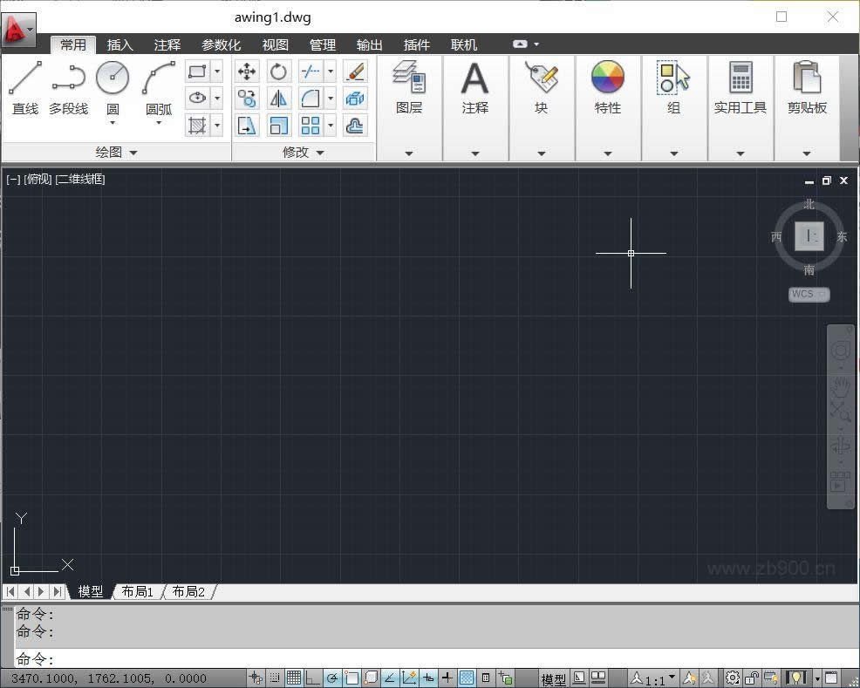Select the Rotate tool

point(278,72)
